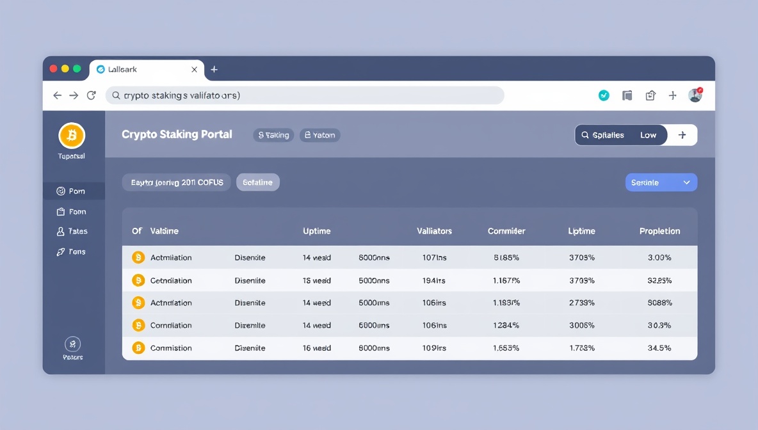Select the Yatom tag in header
This screenshot has width=758, height=430.
click(x=320, y=135)
